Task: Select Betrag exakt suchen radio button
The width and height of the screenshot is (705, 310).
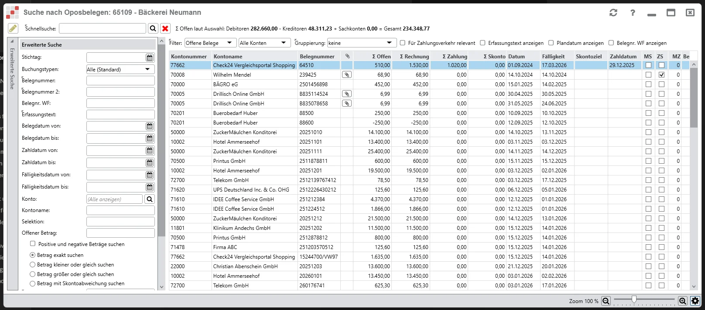Action: click(x=32, y=255)
